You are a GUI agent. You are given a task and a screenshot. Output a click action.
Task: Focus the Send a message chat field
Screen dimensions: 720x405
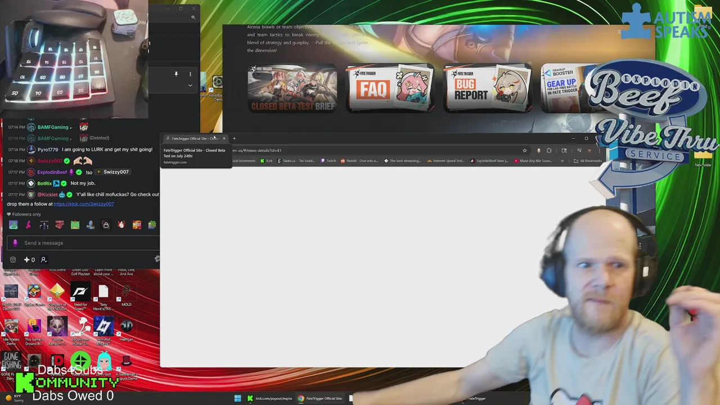point(84,243)
